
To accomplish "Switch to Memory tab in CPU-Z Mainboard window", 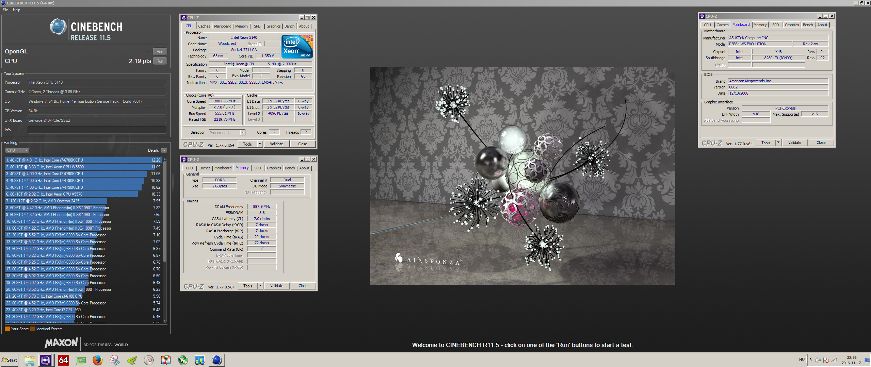I will pyautogui.click(x=760, y=25).
